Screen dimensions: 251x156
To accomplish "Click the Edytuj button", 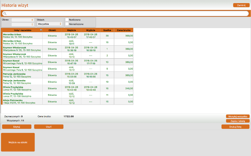I will point(17,127).
